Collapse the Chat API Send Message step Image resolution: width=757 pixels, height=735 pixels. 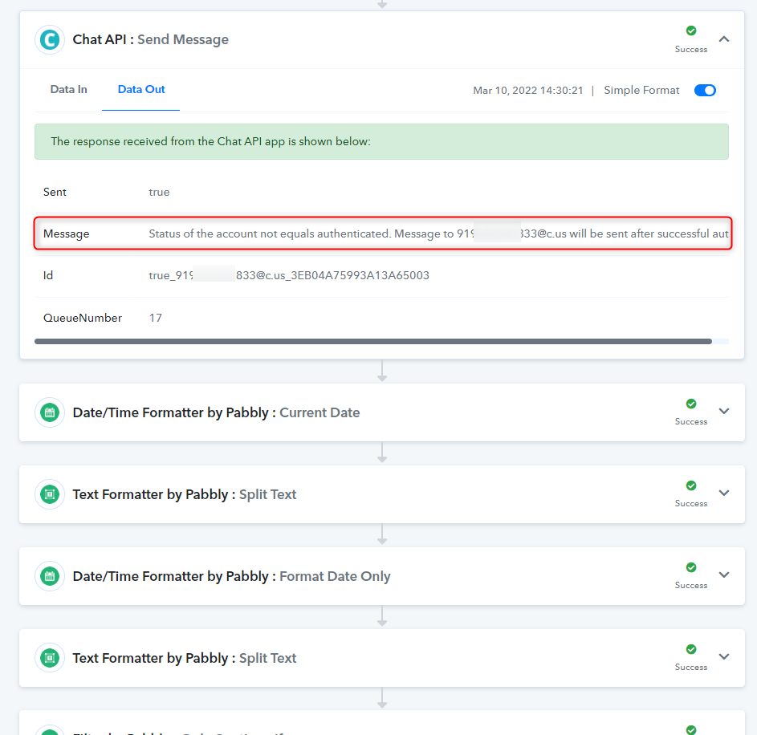[724, 39]
